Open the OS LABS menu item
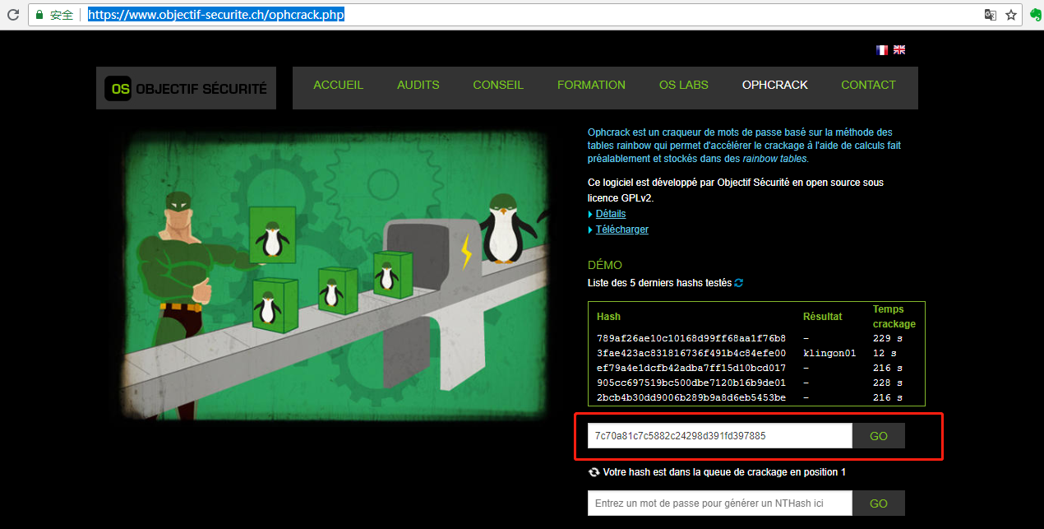This screenshot has width=1044, height=529. pyautogui.click(x=683, y=85)
